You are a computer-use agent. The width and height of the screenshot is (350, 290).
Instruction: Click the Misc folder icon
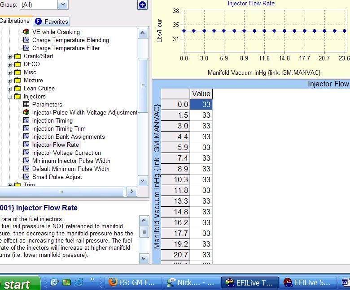(x=17, y=72)
